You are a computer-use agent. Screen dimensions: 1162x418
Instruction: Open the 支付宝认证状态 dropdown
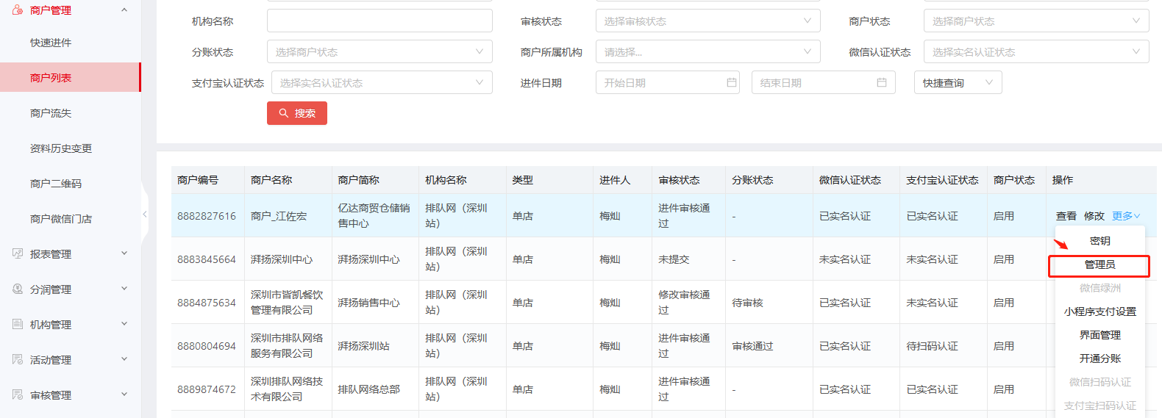[382, 82]
